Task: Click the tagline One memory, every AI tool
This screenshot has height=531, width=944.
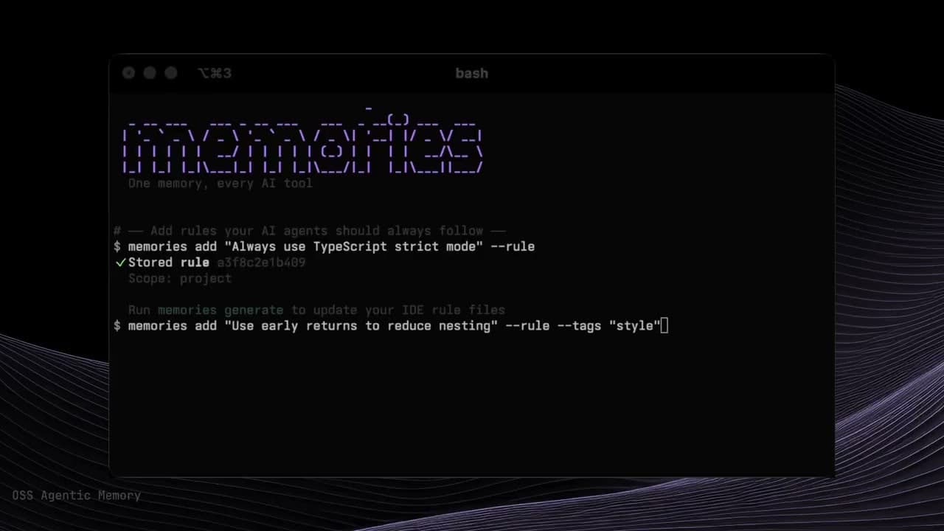Action: tap(219, 183)
